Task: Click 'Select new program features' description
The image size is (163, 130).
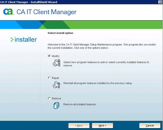Action: pyautogui.click(x=106, y=64)
